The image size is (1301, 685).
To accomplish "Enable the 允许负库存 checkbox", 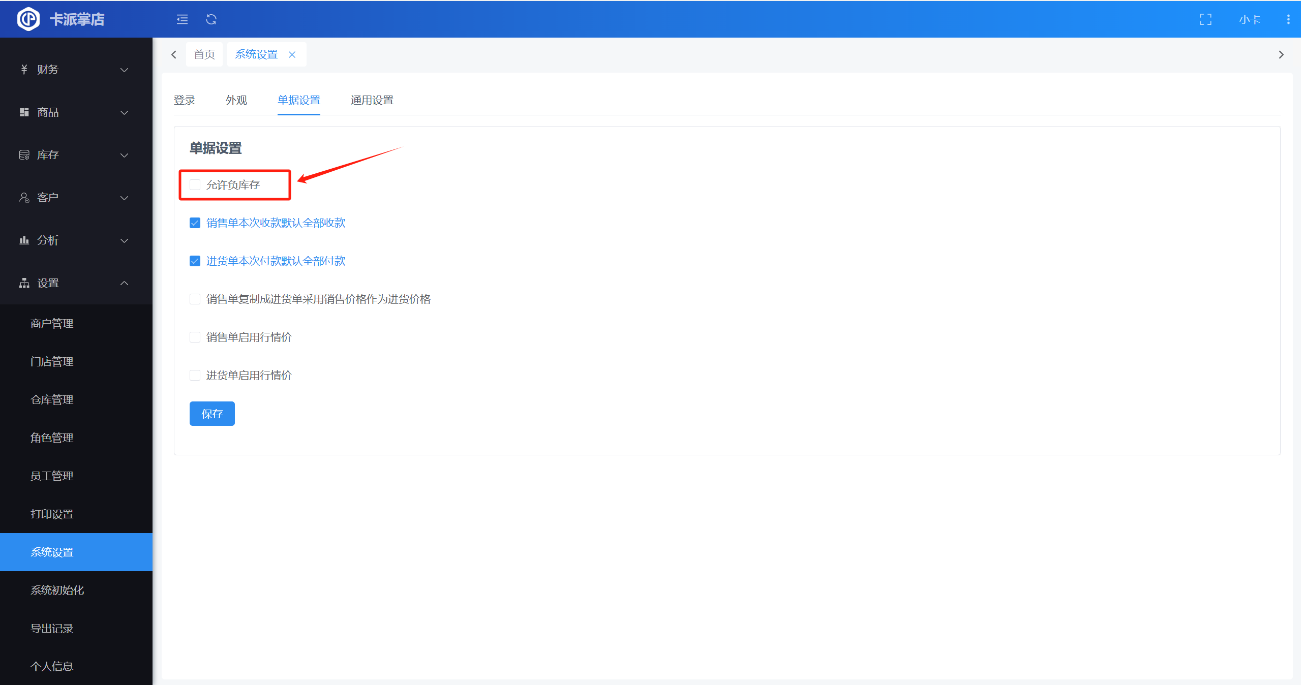I will 195,184.
